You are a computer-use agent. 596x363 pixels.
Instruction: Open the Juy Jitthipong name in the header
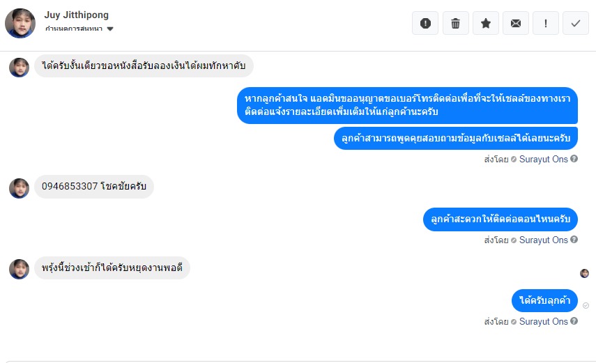76,15
